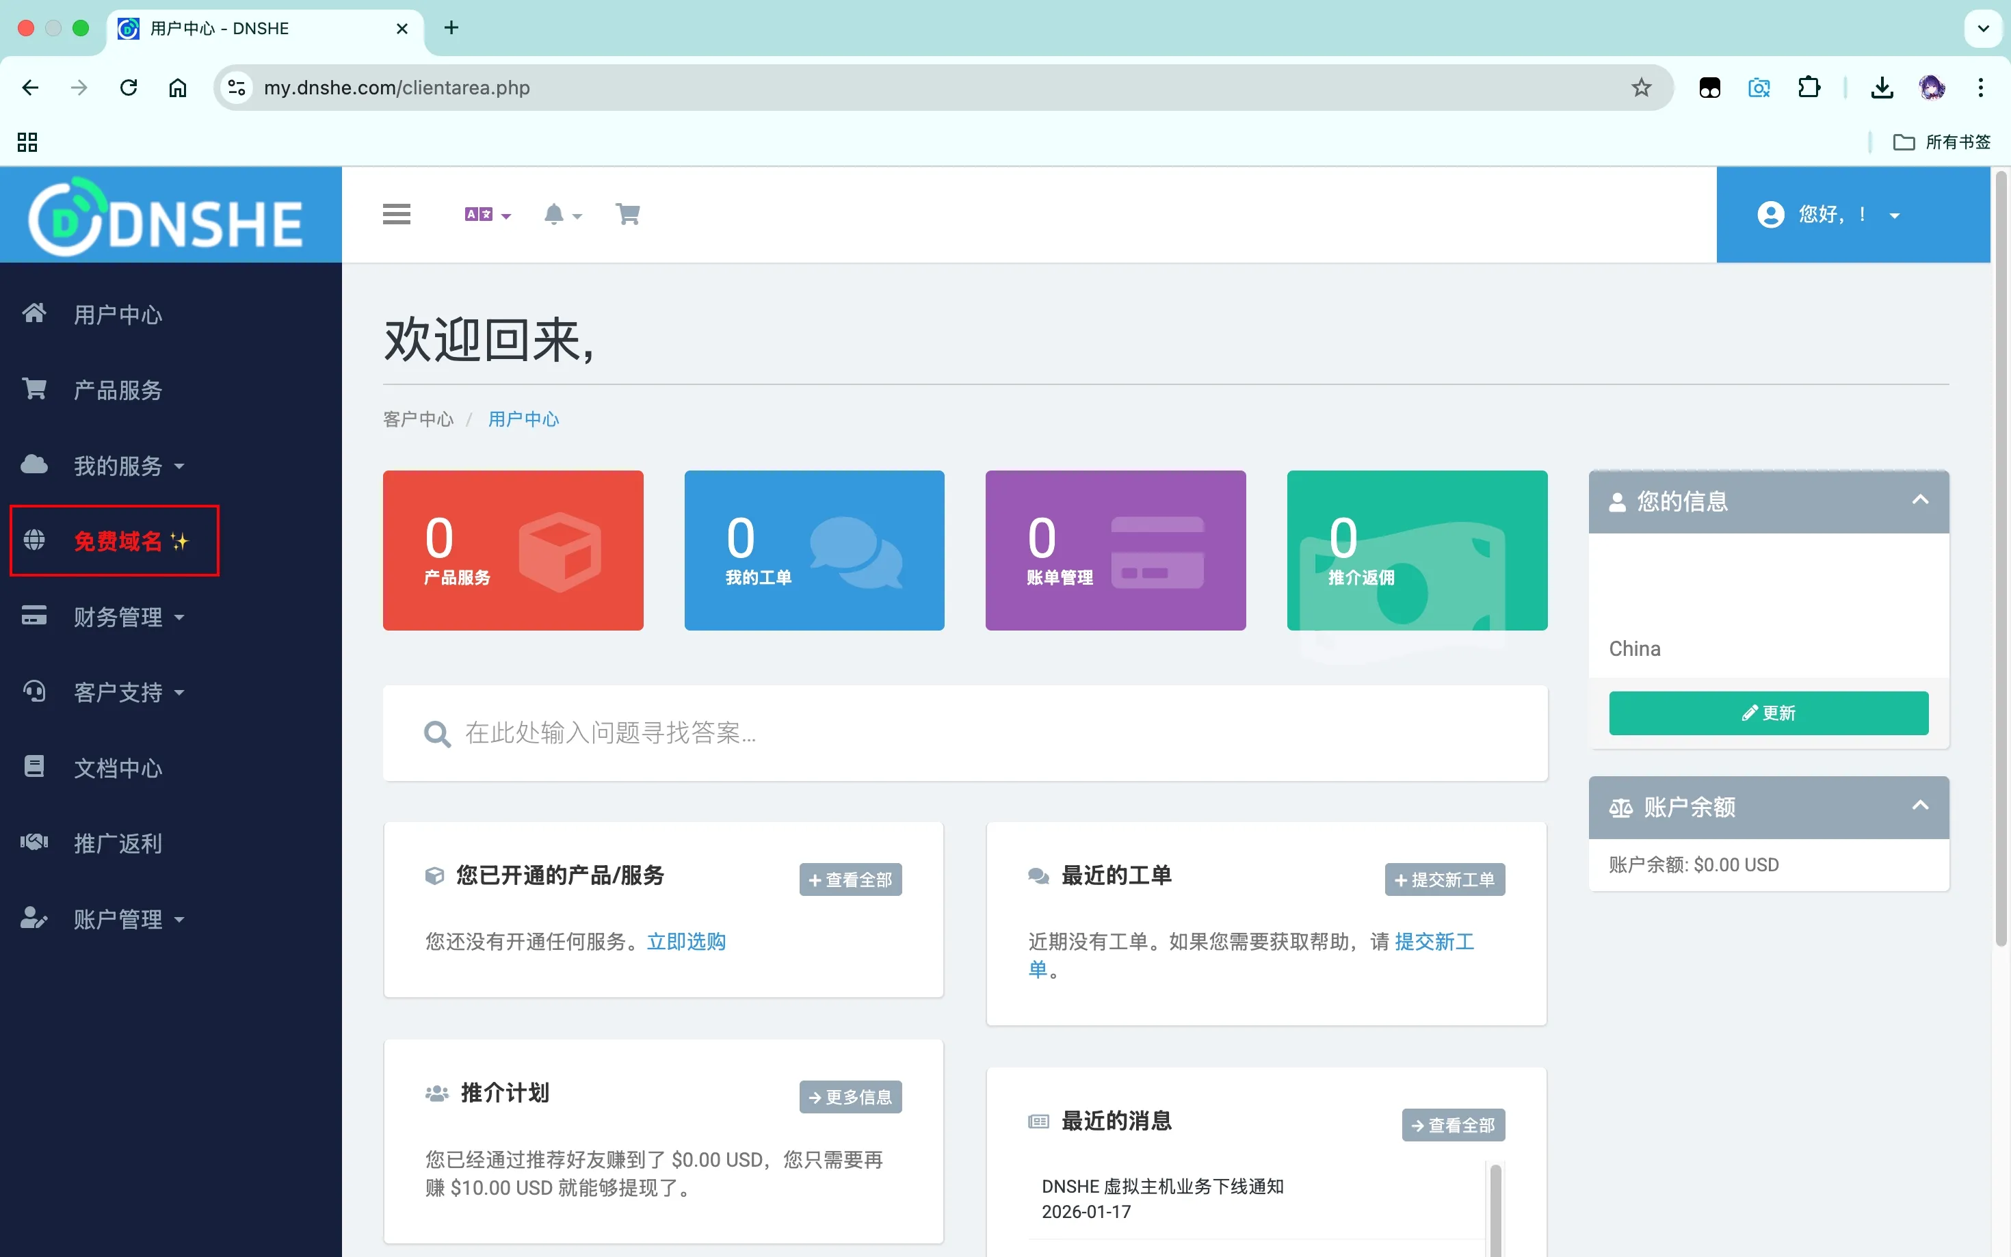The width and height of the screenshot is (2011, 1257).
Task: Go to 文档中心 in the sidebar
Action: coord(118,767)
